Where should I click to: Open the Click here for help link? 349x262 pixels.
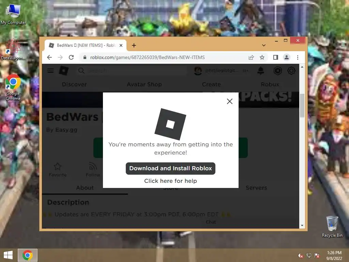coord(170,181)
